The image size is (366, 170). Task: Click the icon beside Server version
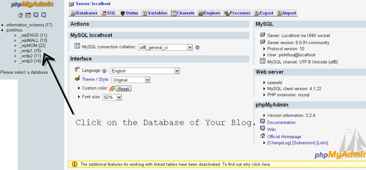[263, 42]
